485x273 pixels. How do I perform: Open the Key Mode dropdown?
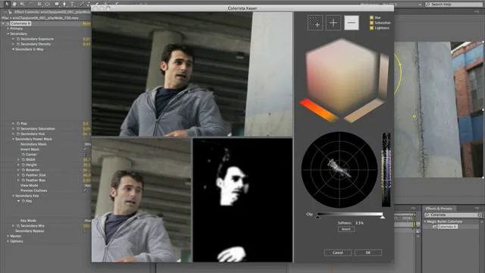tap(88, 221)
